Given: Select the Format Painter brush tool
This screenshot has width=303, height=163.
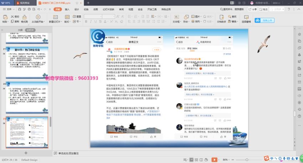Looking at the screenshot, I should (x=25, y=17).
